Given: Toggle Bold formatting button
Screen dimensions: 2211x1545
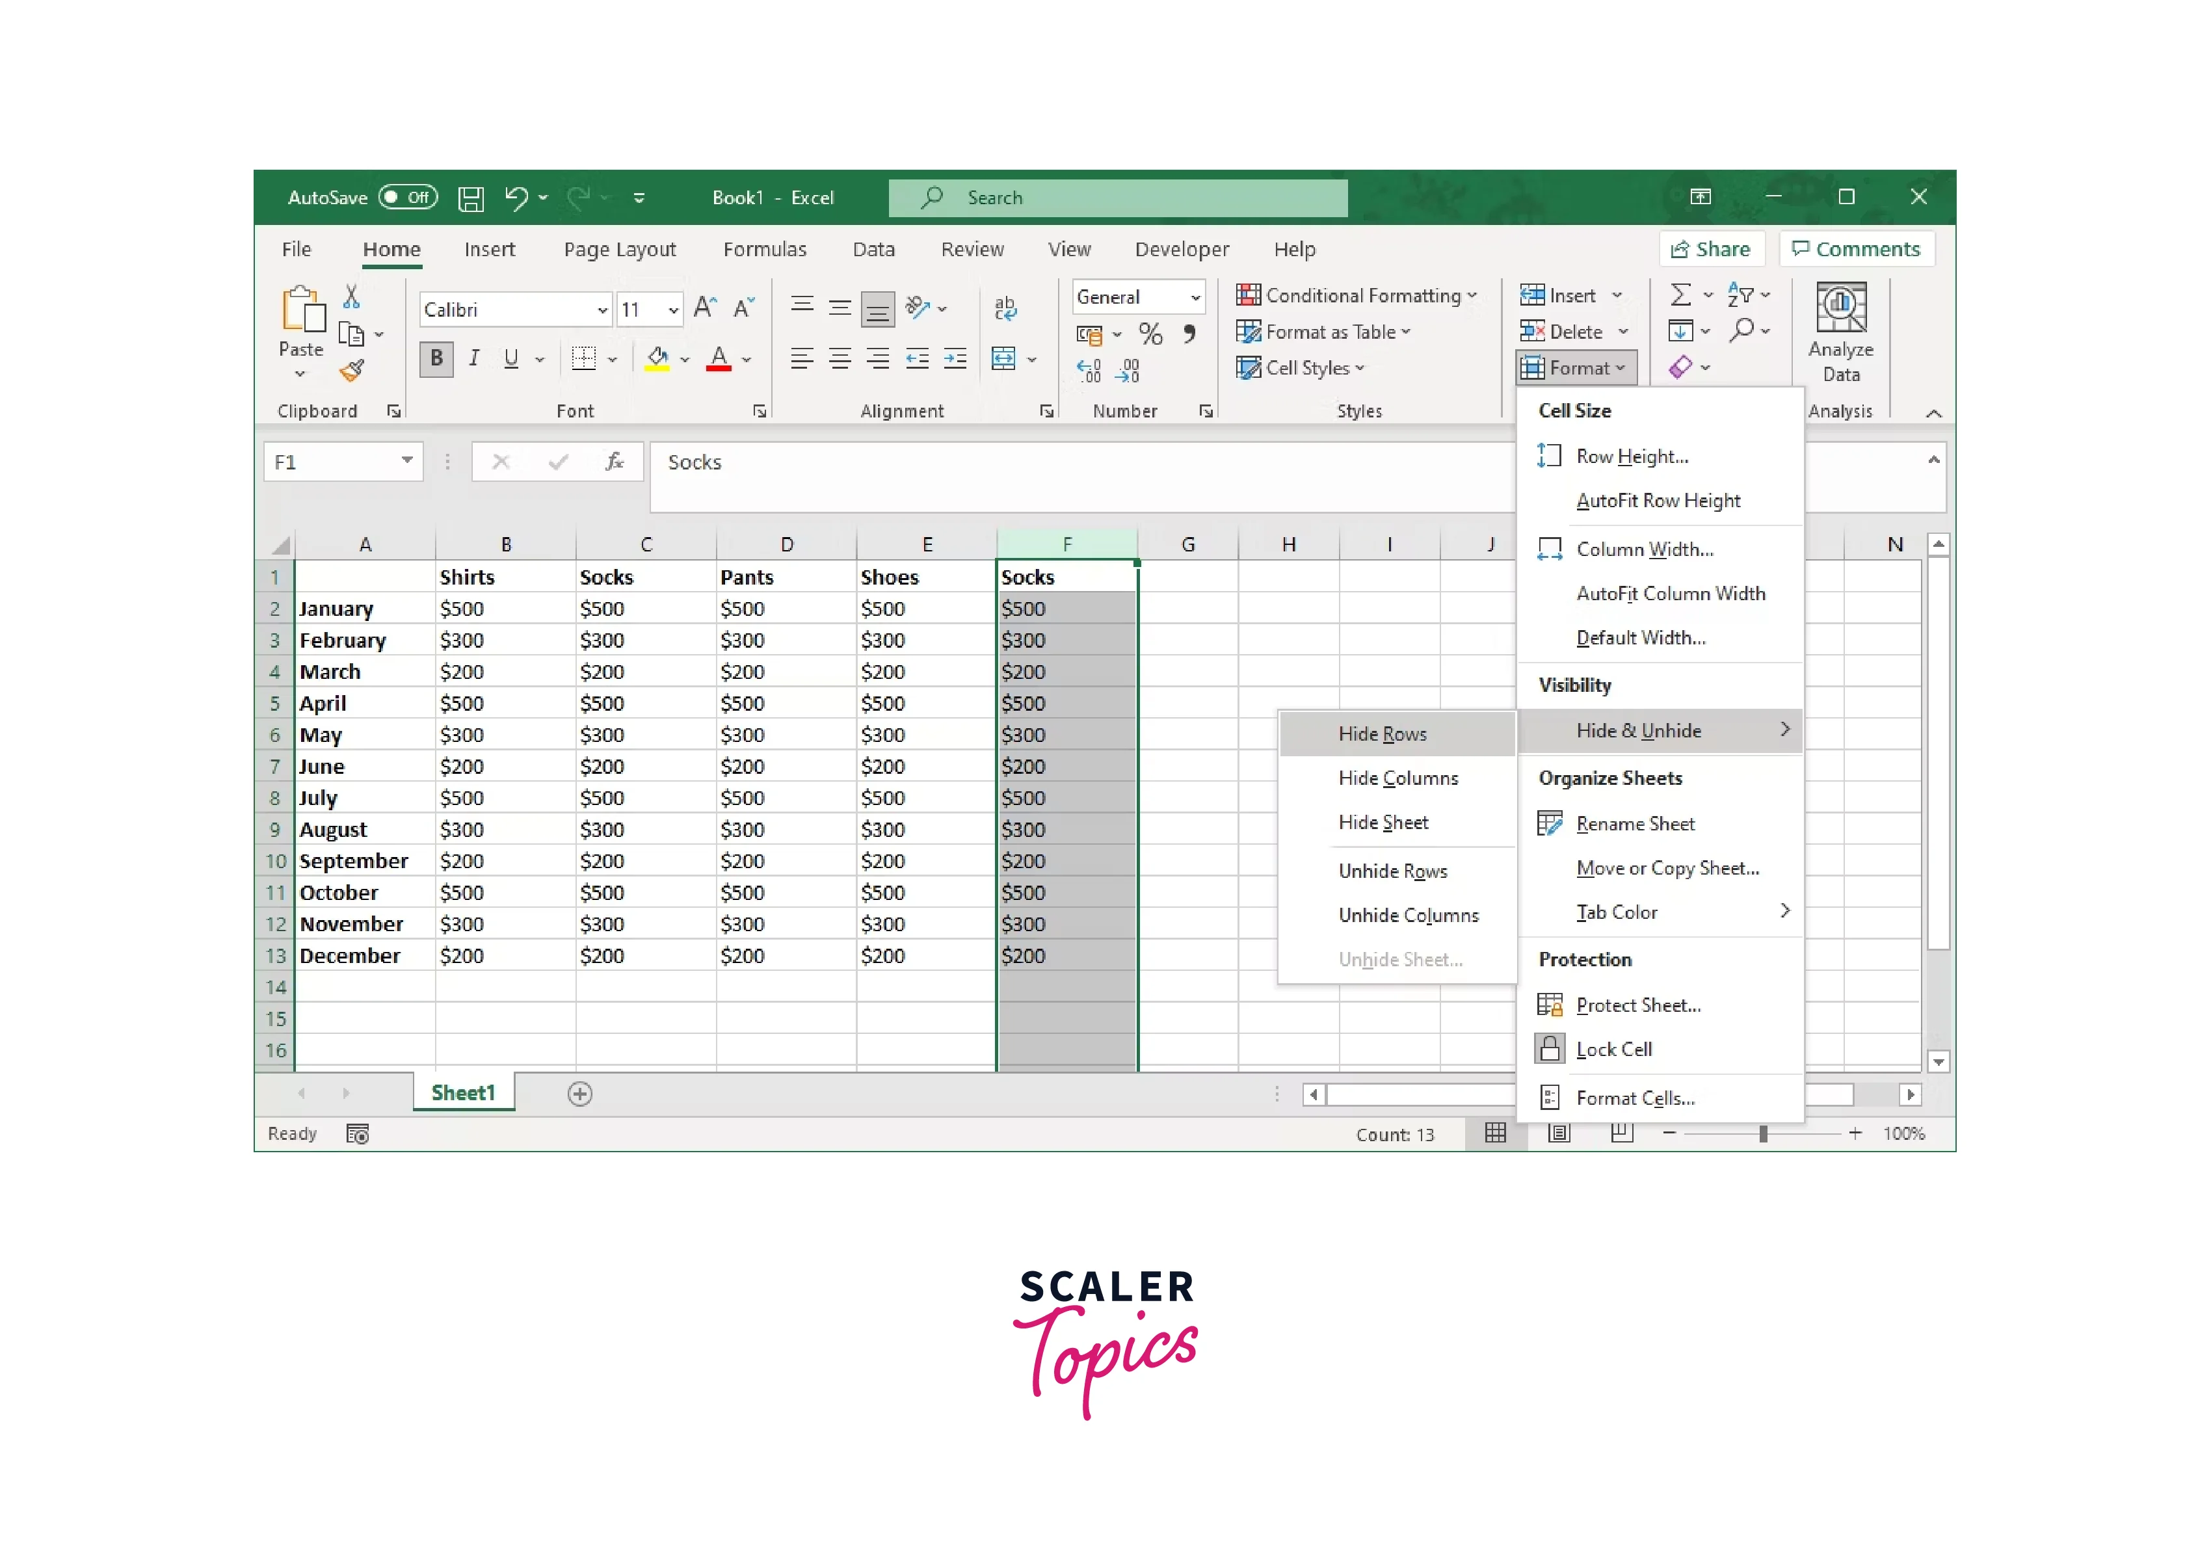Looking at the screenshot, I should [436, 360].
